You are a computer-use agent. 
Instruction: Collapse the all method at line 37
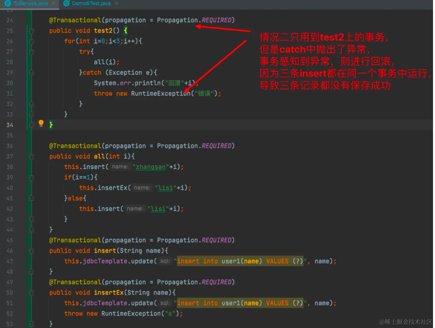pos(31,156)
